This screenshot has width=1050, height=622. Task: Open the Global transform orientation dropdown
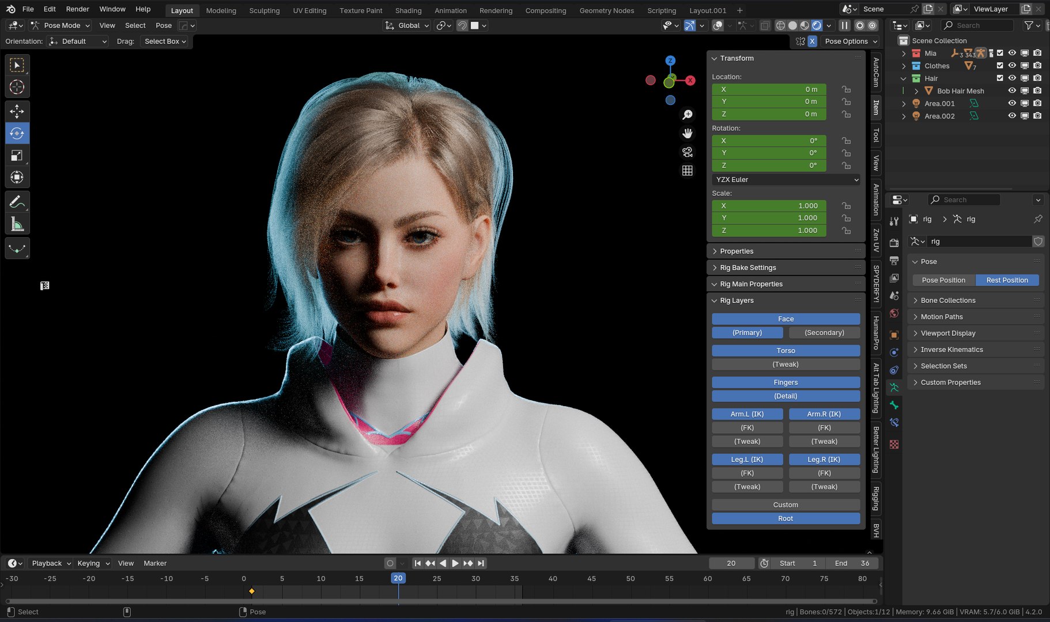click(x=407, y=25)
